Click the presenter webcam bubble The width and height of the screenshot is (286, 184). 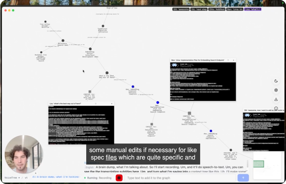pos(24,154)
